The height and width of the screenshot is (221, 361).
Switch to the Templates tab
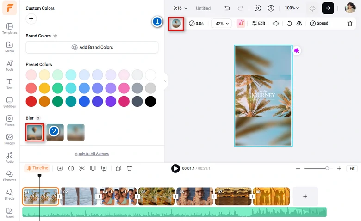(x=9, y=29)
